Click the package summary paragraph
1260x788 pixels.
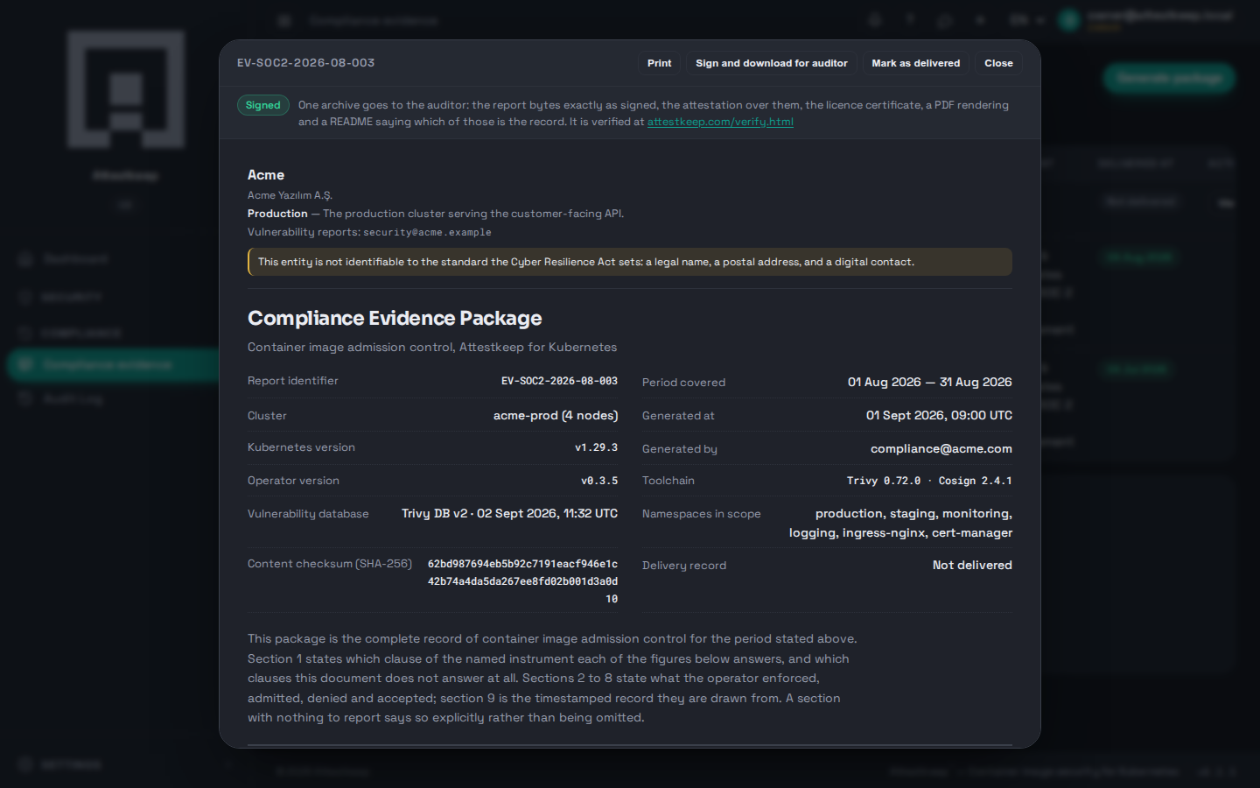(553, 679)
